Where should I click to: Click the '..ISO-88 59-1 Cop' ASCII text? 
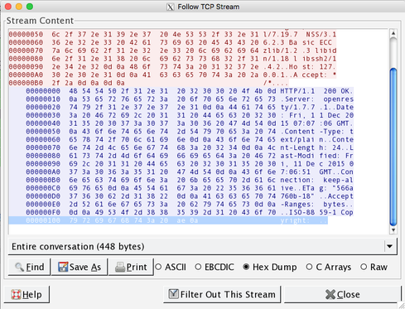[x=316, y=212]
